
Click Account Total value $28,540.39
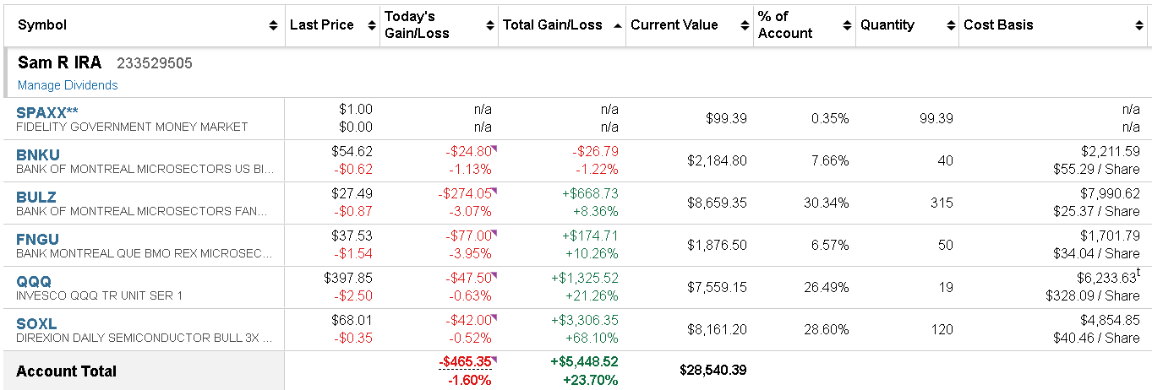point(713,370)
